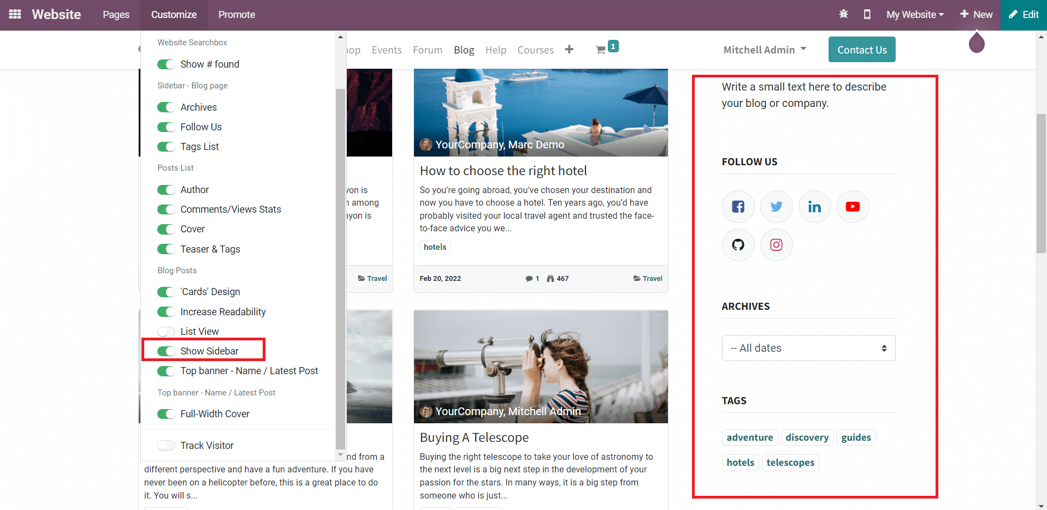The image size is (1047, 510).
Task: Go to the Events page
Action: point(387,50)
